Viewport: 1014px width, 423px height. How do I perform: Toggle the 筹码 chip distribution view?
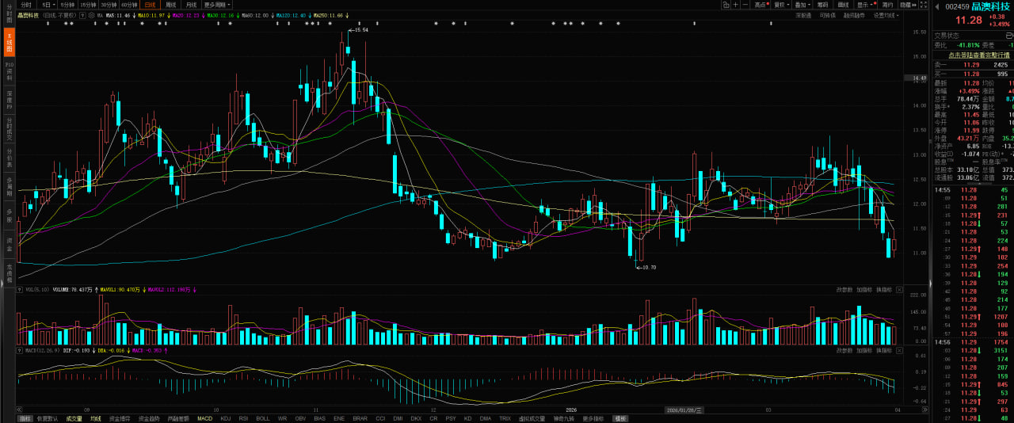click(x=823, y=5)
